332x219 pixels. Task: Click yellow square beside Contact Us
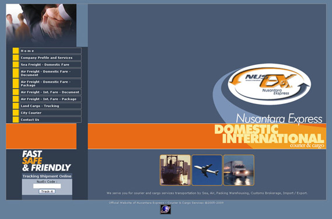pyautogui.click(x=16, y=120)
